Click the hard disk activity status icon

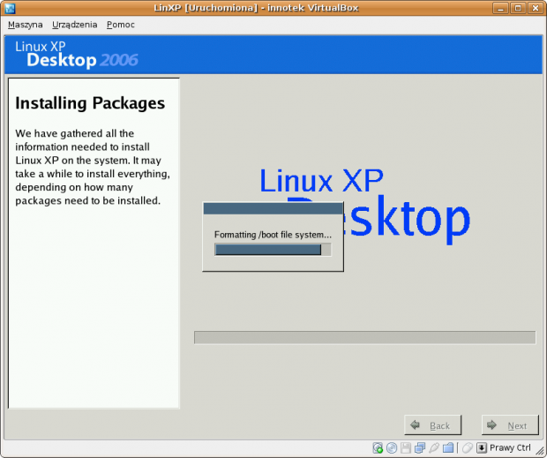pos(378,448)
